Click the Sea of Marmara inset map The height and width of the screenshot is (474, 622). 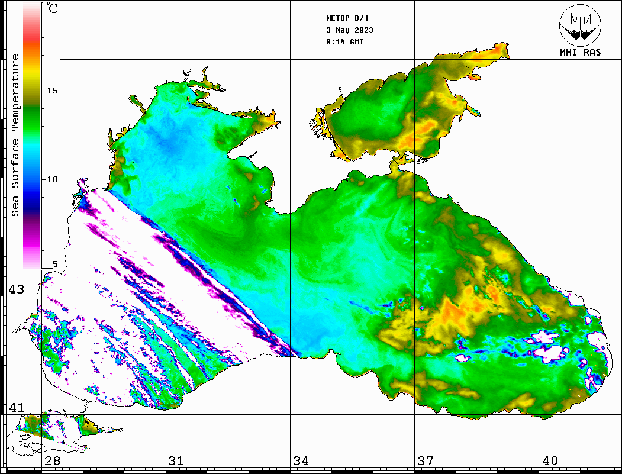65,434
